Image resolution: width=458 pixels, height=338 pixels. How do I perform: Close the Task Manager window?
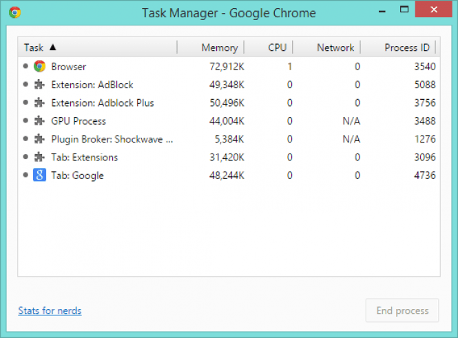click(434, 10)
